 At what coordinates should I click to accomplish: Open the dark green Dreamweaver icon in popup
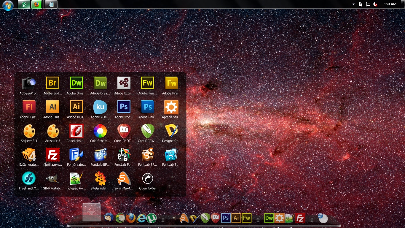[x=100, y=83]
